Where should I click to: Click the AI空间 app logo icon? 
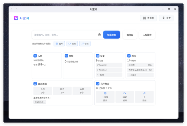point(16,18)
